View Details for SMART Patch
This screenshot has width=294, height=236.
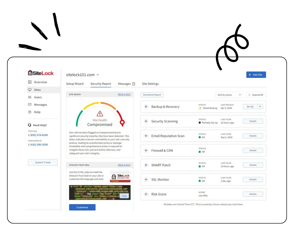point(253,165)
